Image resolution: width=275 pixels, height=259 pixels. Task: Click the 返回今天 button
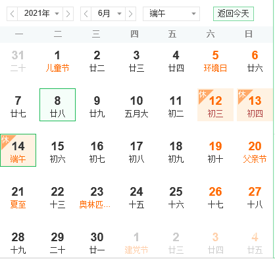coord(234,14)
